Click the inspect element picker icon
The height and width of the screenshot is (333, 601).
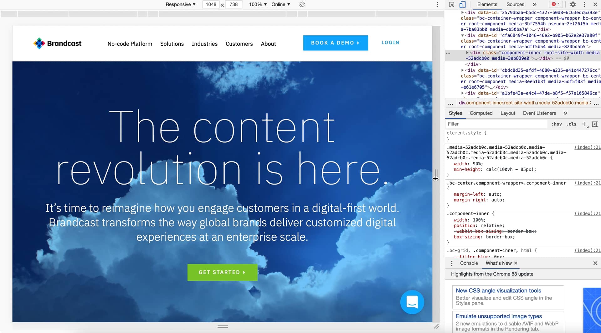tap(451, 4)
